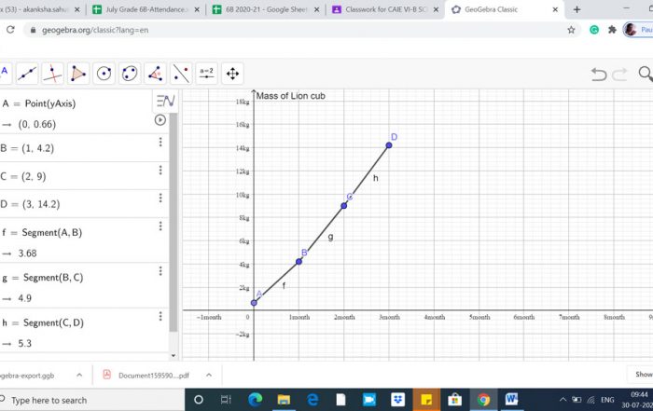
Task: Redo the last undone action
Action: 619,75
